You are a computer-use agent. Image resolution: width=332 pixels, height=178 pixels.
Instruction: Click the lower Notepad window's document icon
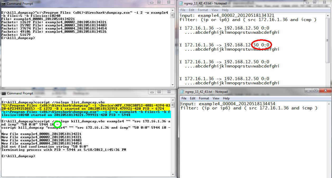(x=182, y=92)
